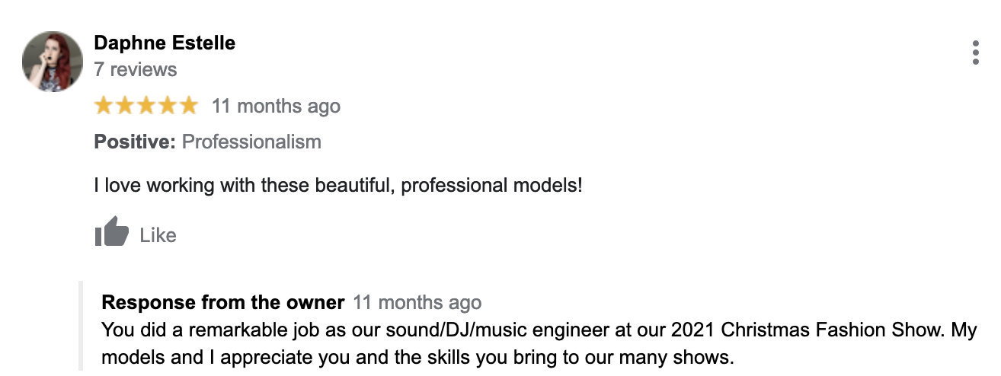1001x376 pixels.
Task: Click the response line about appreciating skills
Action: [x=417, y=357]
